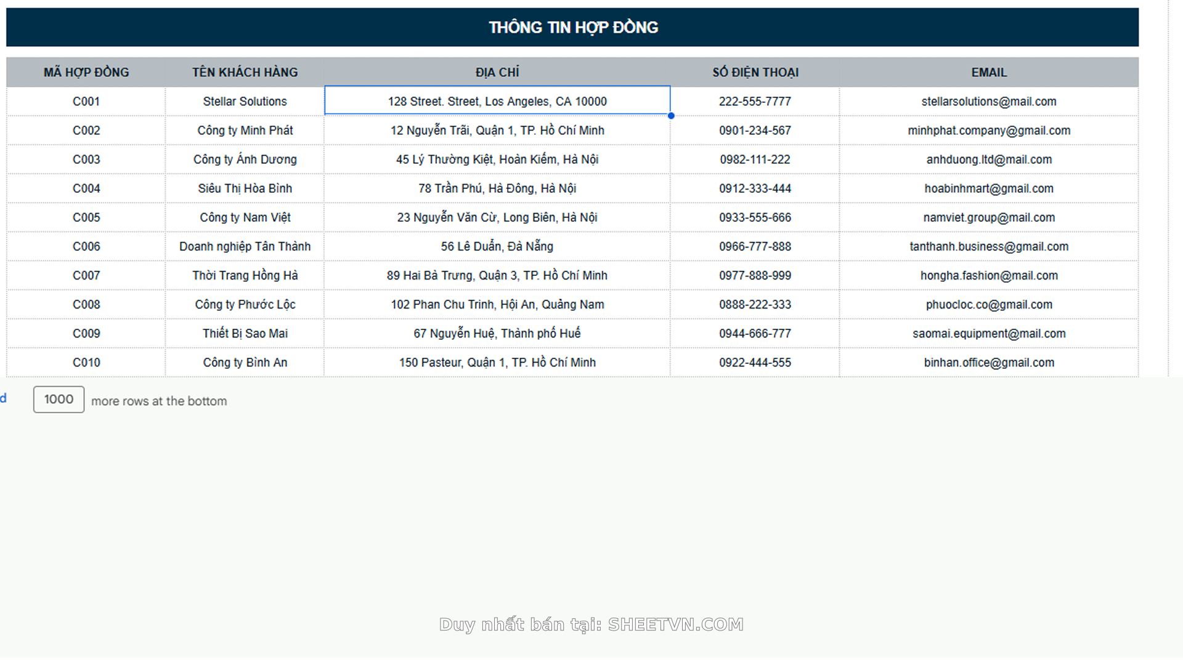Click the Siêu Thị Hòa Bình cell

coord(245,188)
